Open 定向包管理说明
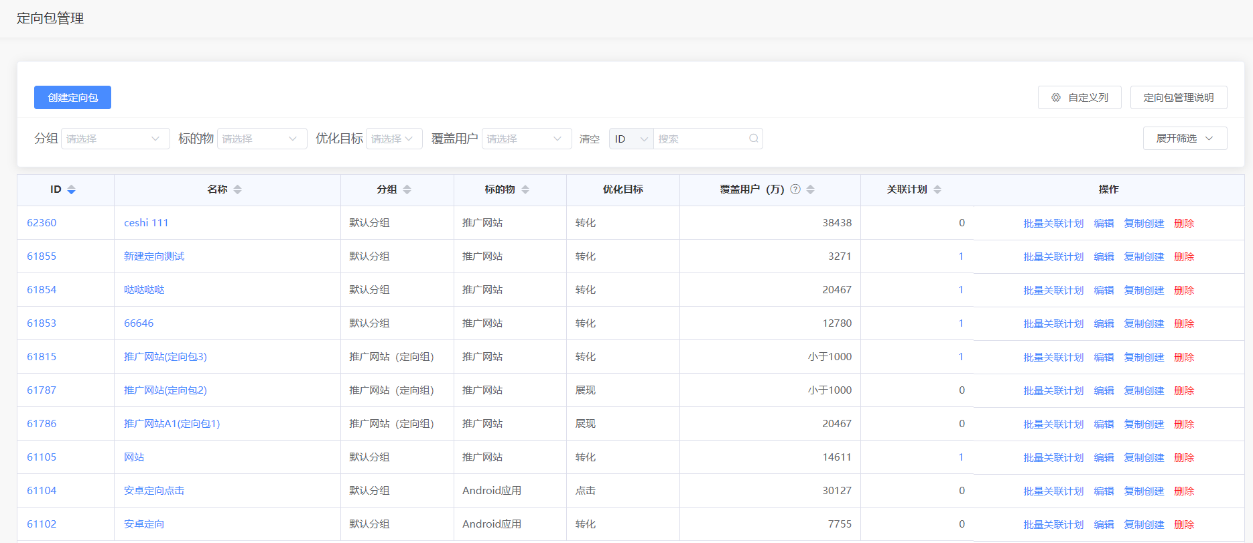Image resolution: width=1253 pixels, height=543 pixels. point(1179,98)
